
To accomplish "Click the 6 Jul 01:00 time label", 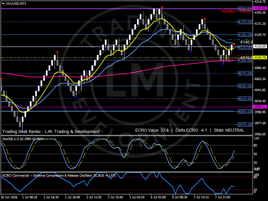I will point(158,197).
